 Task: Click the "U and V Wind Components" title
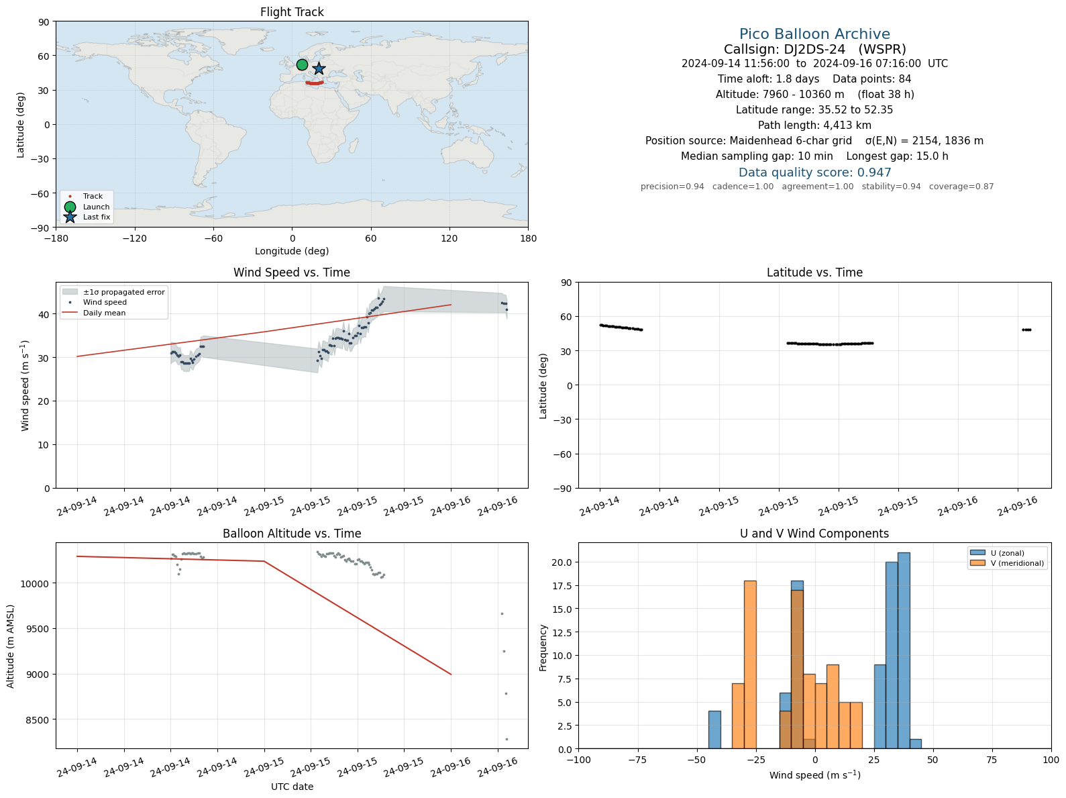point(814,534)
